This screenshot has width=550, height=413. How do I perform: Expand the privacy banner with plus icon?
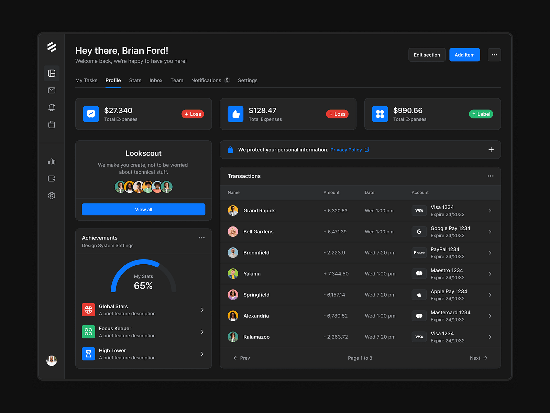pyautogui.click(x=491, y=150)
